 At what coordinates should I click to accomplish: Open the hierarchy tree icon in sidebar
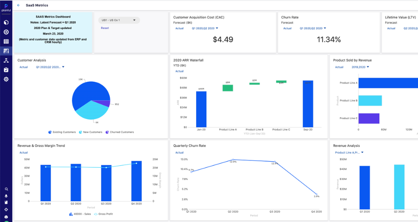[x=6, y=60]
